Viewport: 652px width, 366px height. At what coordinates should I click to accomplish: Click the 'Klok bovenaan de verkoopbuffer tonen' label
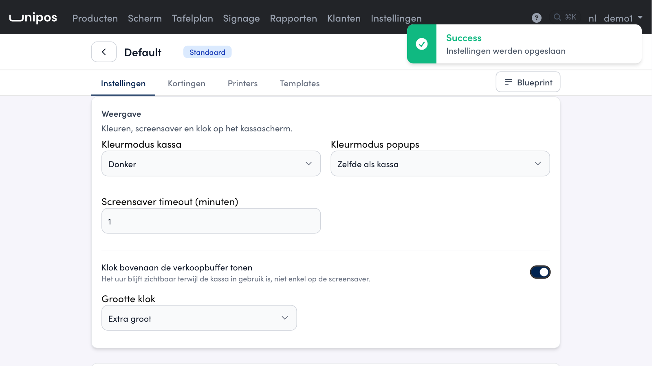[x=177, y=268]
